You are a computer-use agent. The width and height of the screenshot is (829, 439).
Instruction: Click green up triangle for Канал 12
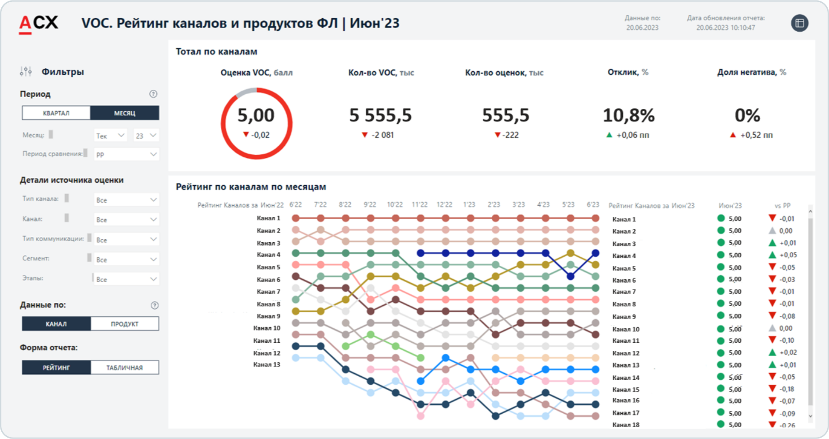[x=772, y=352]
